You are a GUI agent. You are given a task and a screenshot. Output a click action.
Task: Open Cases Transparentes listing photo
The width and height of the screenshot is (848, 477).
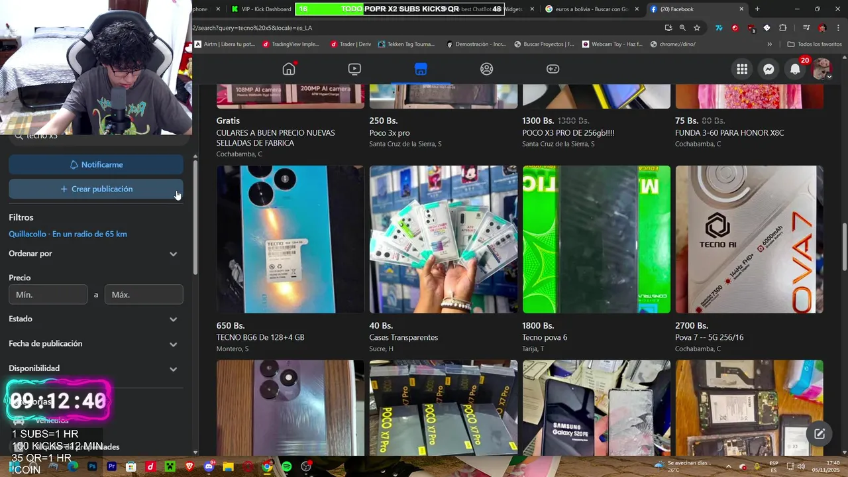443,239
